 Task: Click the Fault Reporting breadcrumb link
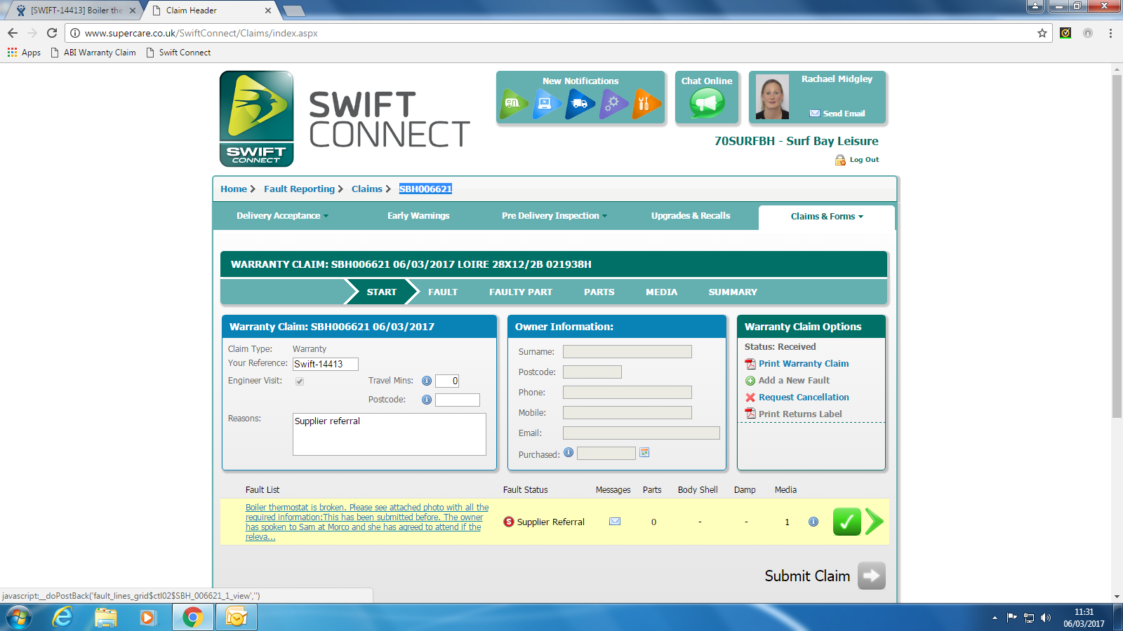299,189
